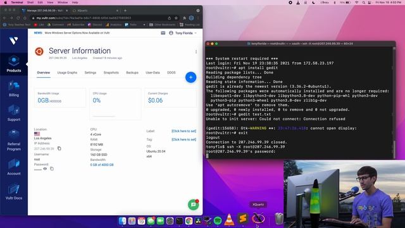Copy the server password
Image resolution: width=405 pixels, height=228 pixels.
coord(52,169)
